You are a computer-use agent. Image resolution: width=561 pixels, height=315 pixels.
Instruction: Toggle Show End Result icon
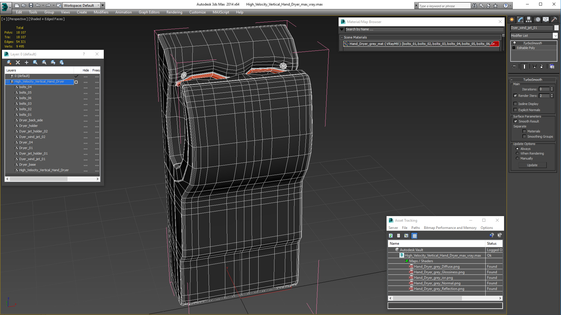(x=524, y=66)
